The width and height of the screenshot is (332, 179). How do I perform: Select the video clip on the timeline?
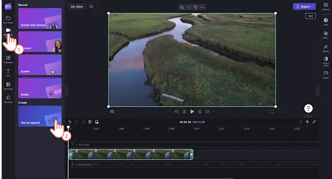131,154
